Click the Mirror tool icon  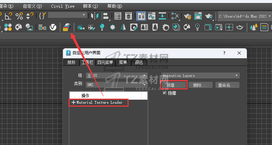click(95, 16)
